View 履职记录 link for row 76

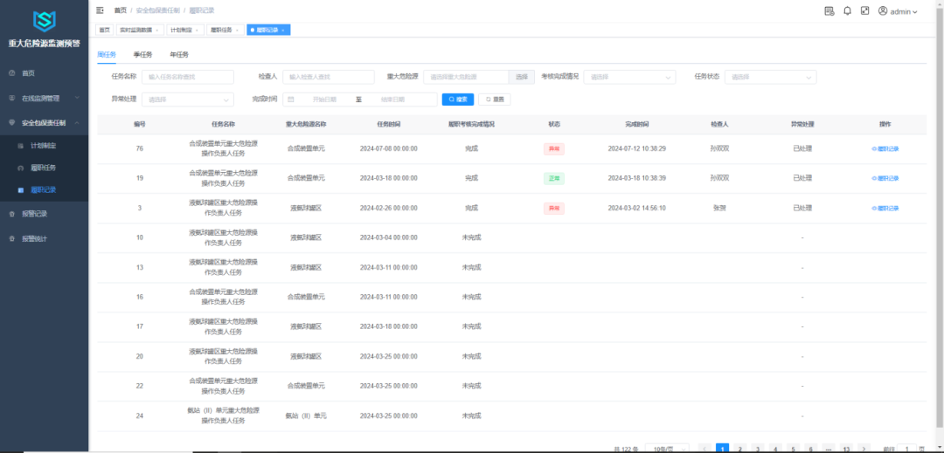pyautogui.click(x=885, y=149)
